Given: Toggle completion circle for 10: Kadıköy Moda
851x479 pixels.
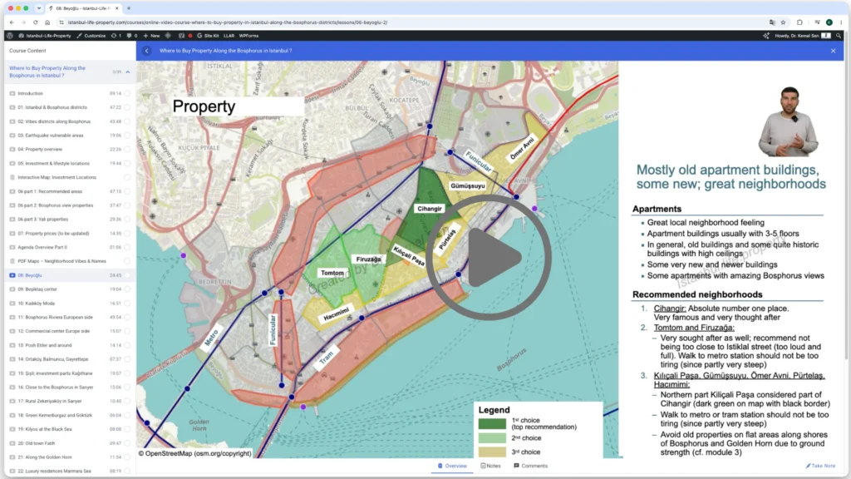Looking at the screenshot, I should [127, 304].
